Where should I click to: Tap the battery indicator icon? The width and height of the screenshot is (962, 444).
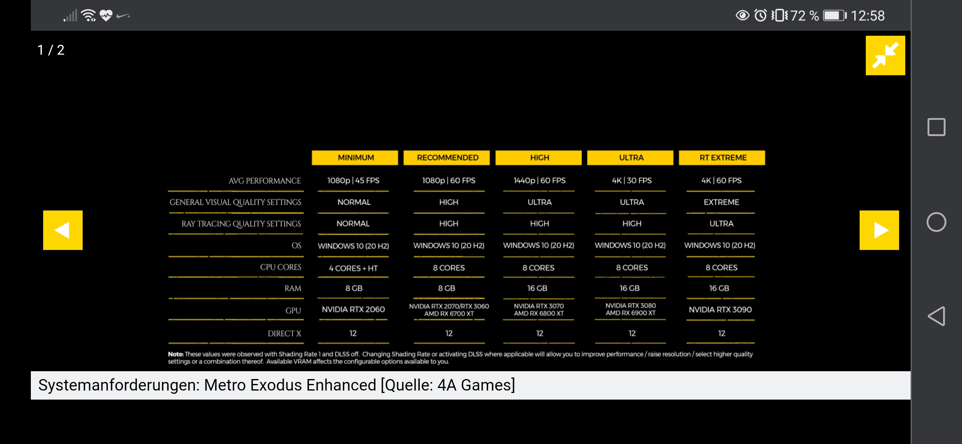(834, 16)
